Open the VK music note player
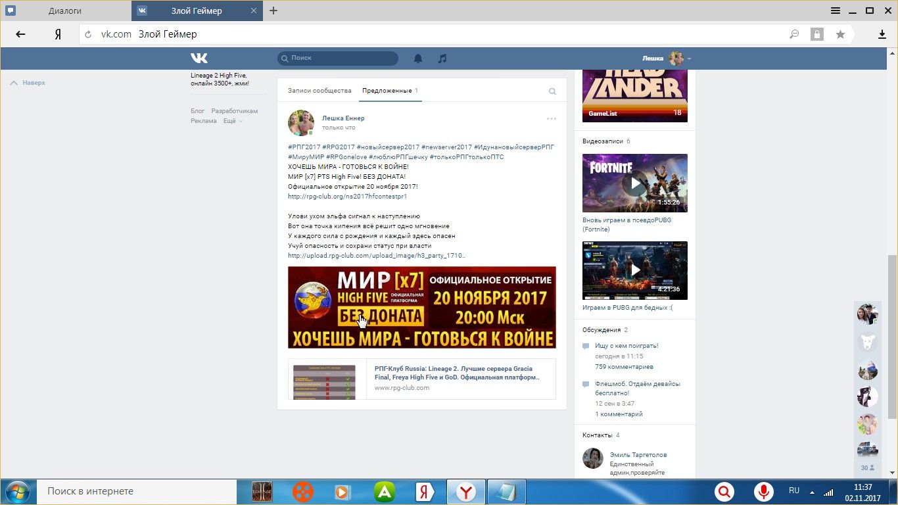The height and width of the screenshot is (505, 898). click(x=442, y=59)
